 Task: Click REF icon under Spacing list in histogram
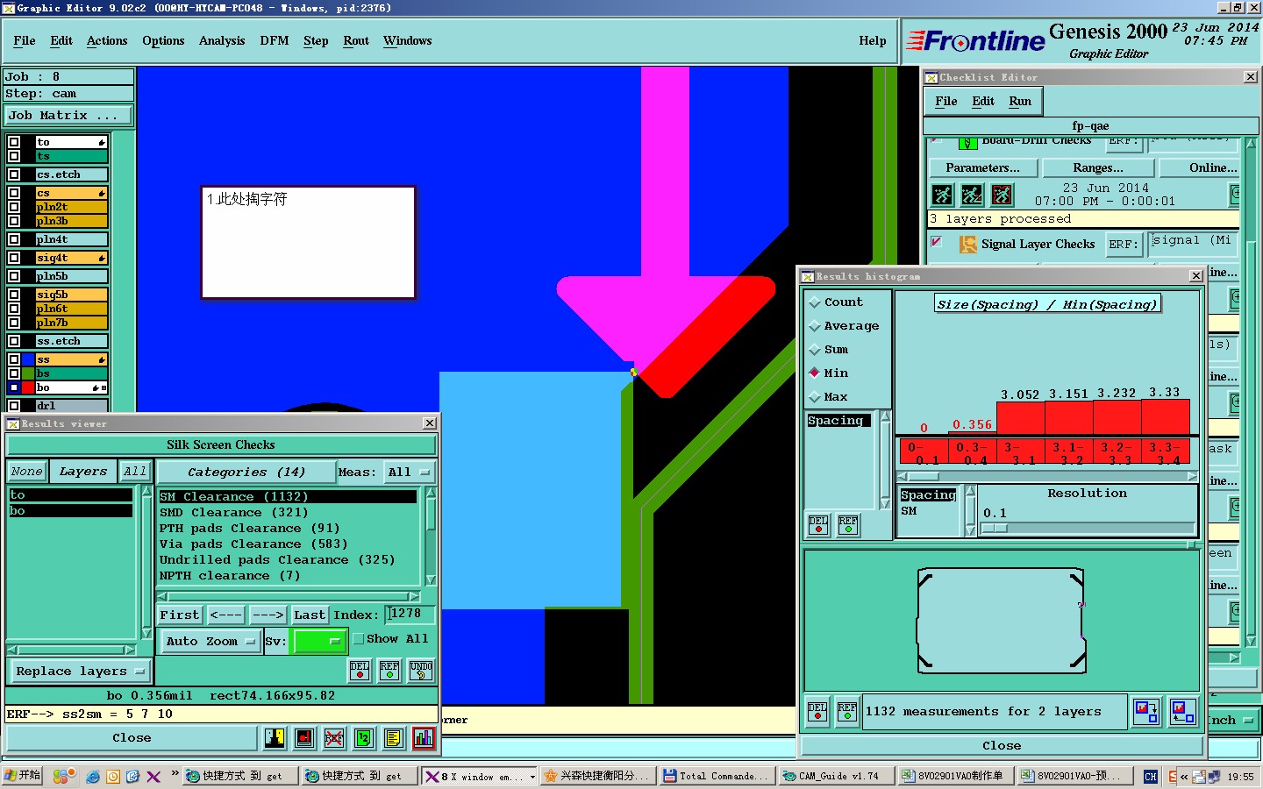click(x=848, y=525)
